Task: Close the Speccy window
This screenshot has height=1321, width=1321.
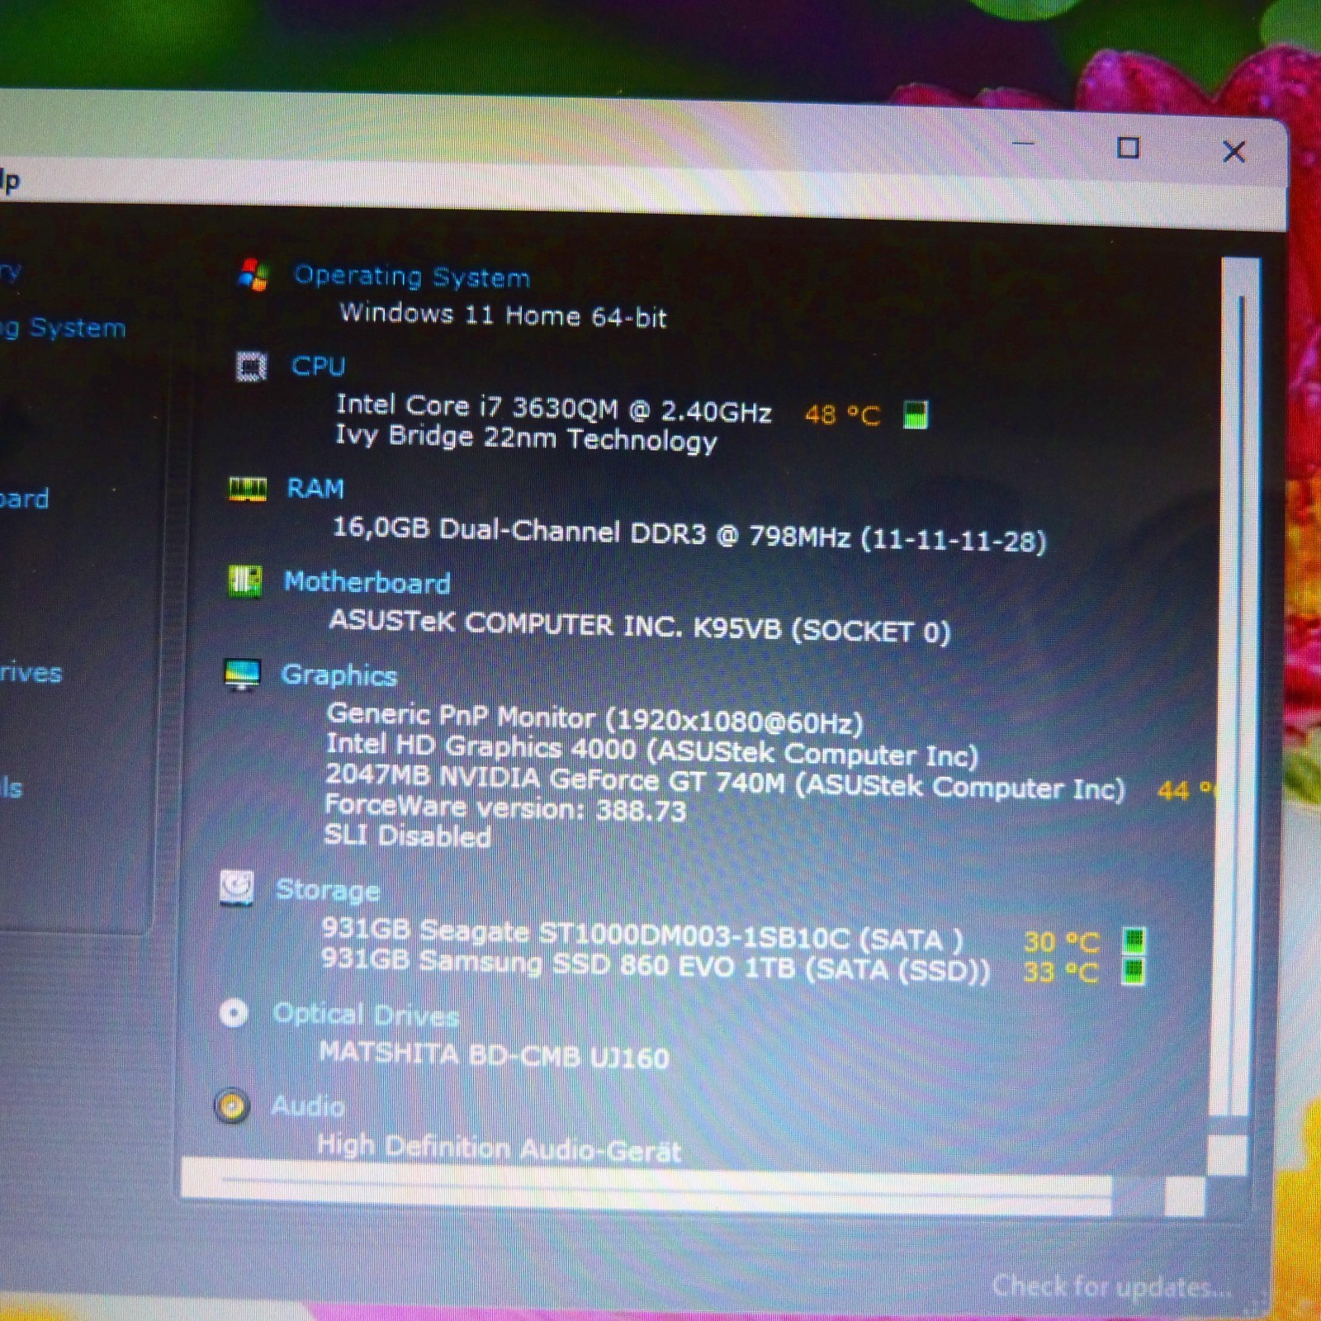Action: (x=1233, y=151)
